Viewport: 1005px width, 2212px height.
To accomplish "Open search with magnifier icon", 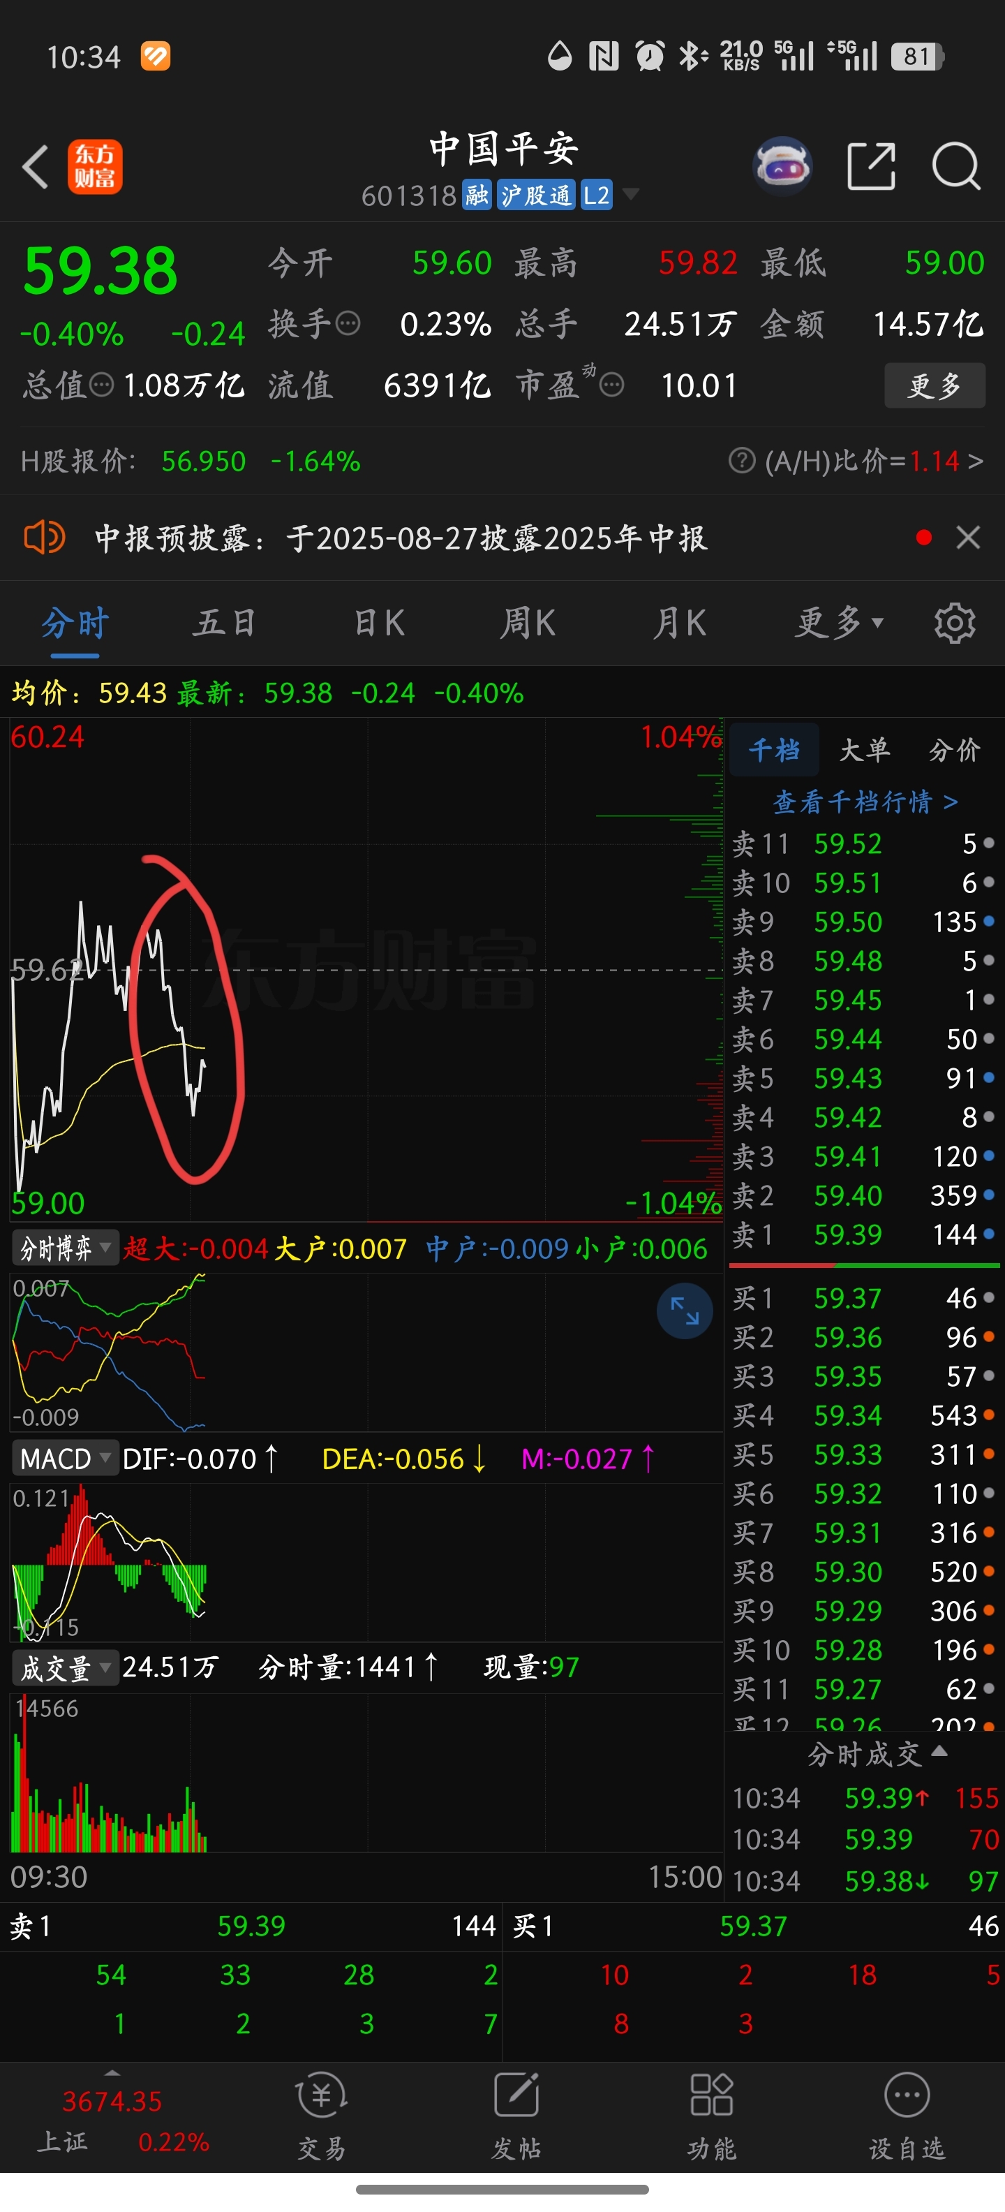I will point(956,165).
